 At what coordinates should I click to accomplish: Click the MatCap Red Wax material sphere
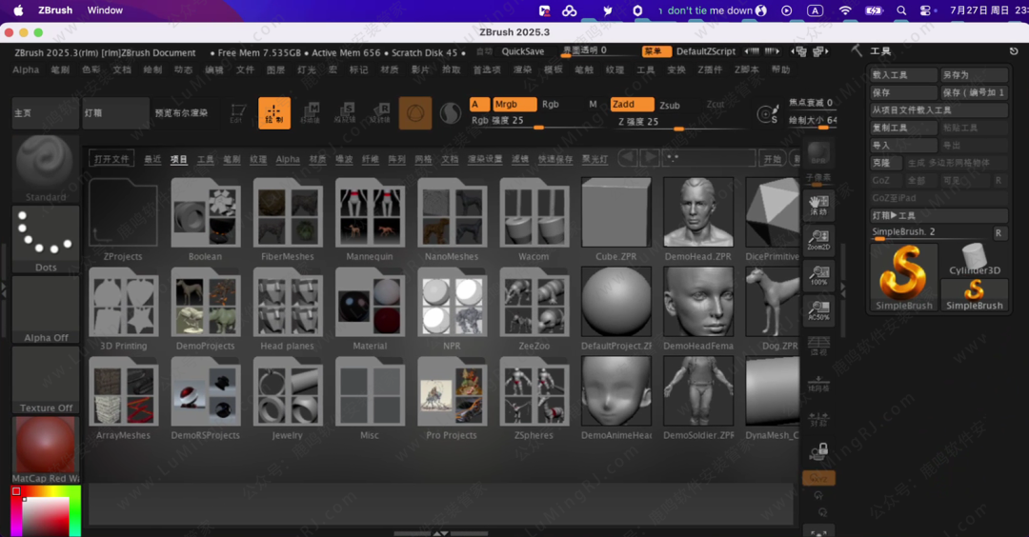click(46, 449)
